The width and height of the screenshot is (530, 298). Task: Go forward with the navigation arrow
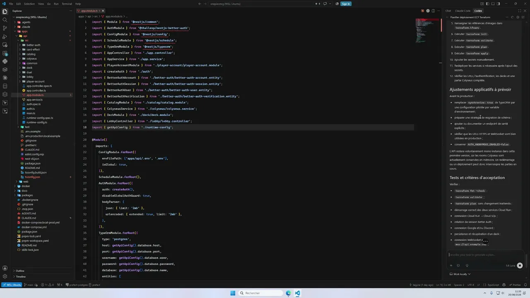click(x=205, y=4)
